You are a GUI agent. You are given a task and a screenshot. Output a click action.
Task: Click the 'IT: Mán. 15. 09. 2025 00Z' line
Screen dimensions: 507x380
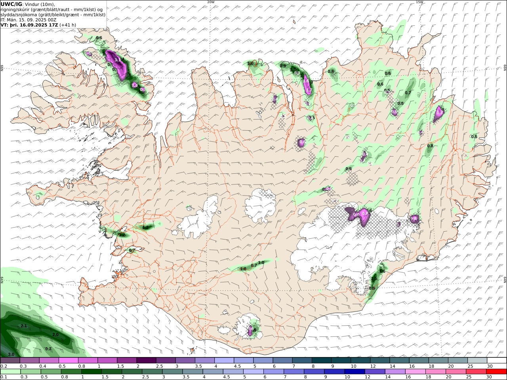pos(28,19)
